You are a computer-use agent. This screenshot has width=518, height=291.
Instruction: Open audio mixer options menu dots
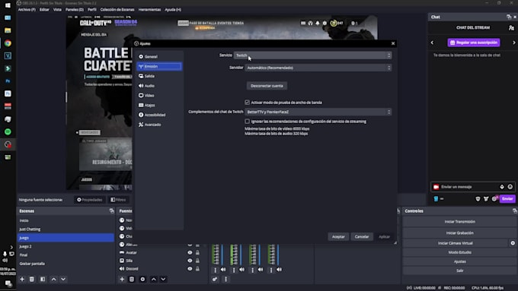click(x=226, y=279)
